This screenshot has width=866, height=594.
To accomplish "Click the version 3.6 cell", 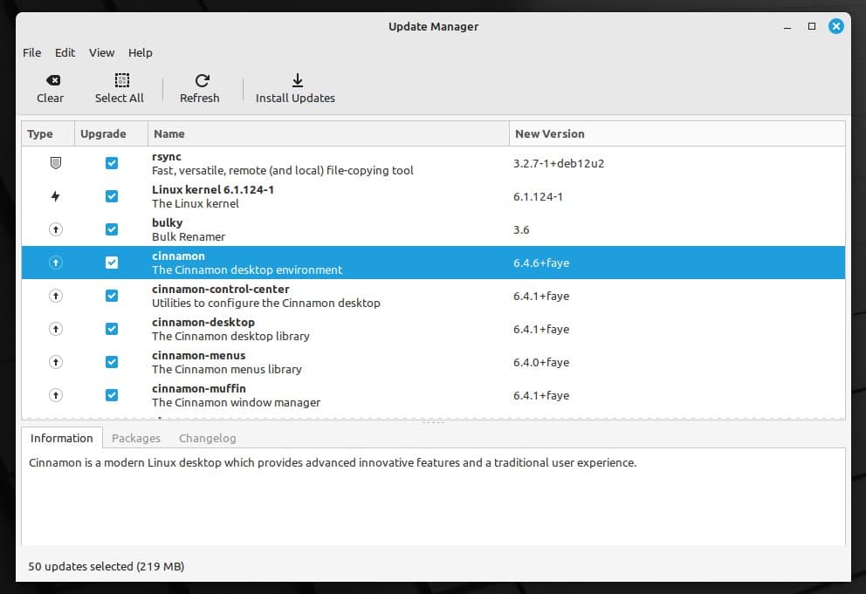I will coord(521,229).
